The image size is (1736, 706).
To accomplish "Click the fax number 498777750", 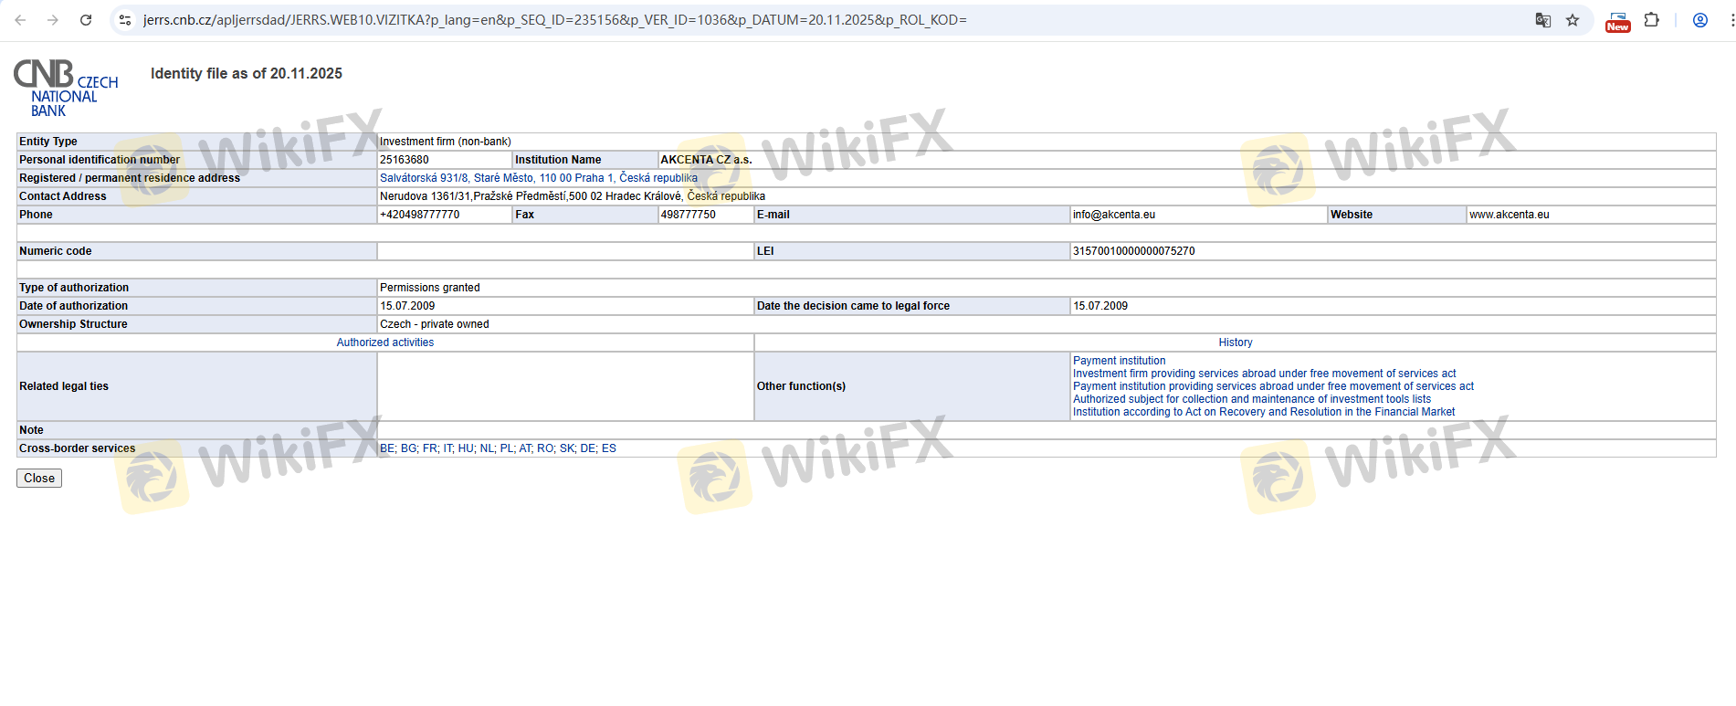I will (x=689, y=215).
